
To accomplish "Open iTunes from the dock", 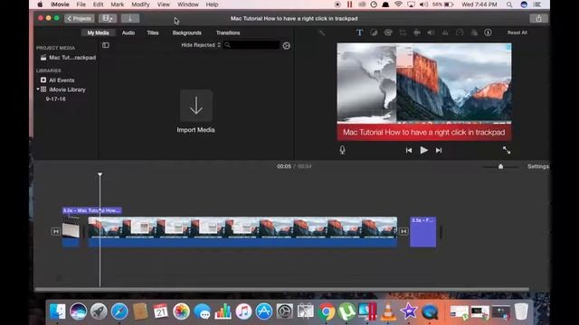I will [x=243, y=312].
